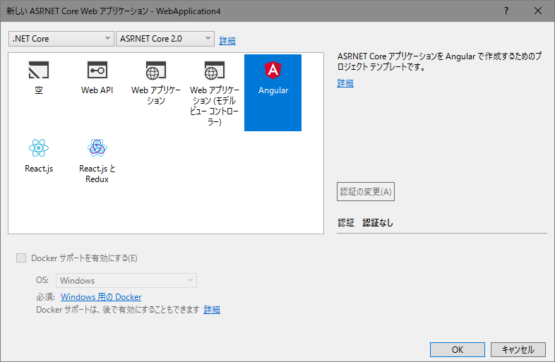Pick the Web アプリケーション template icon
Image resolution: width=555 pixels, height=362 pixels.
tap(156, 70)
